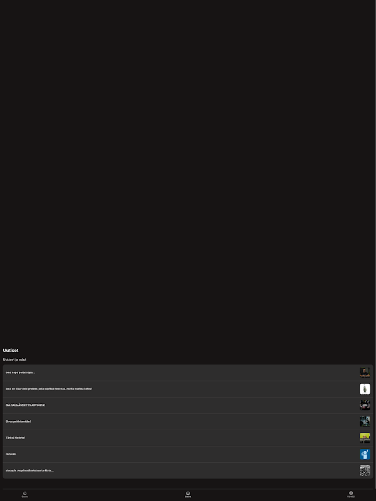Select the 'Tärkeä tiedote!' news entry

(188, 438)
